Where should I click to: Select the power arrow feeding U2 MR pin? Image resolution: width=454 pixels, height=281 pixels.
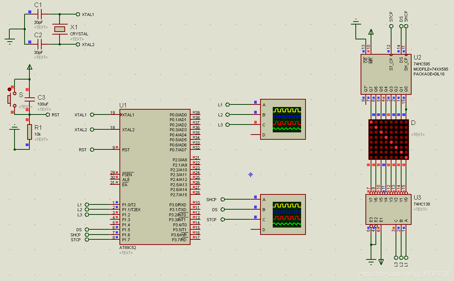click(x=371, y=32)
